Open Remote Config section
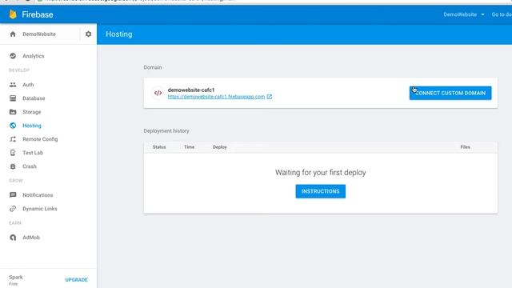512x288 pixels. (40, 139)
